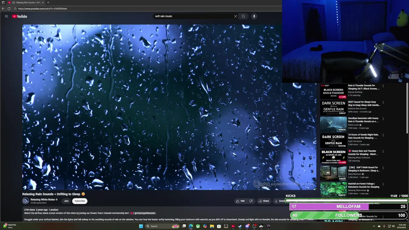This screenshot has height=230, width=409.
Task: Expand the description with '...more'
Action: 309,219
